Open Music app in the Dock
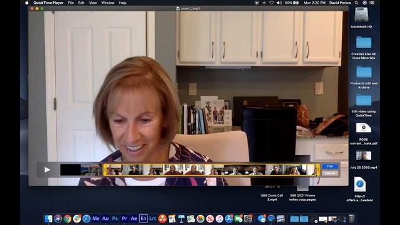Image resolution: width=400 pixels, height=225 pixels. tap(219, 219)
